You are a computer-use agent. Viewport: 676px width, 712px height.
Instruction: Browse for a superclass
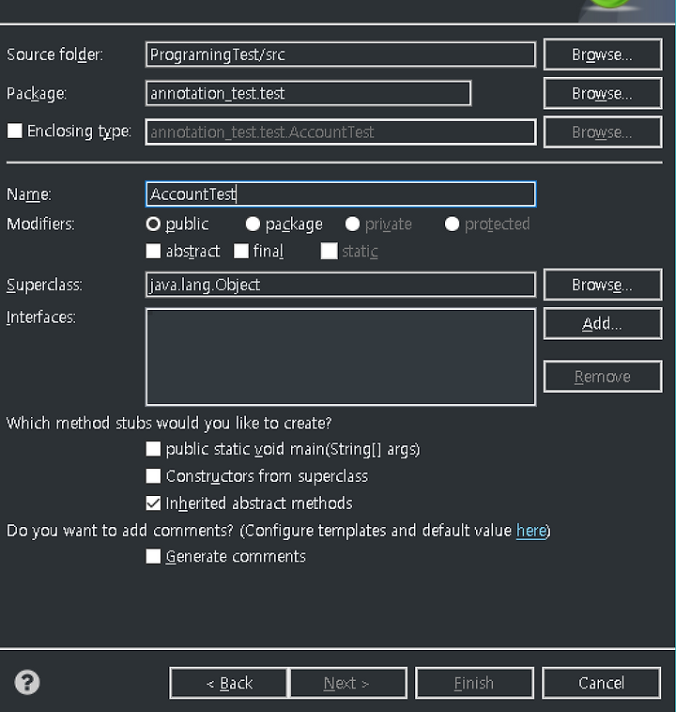coord(603,285)
